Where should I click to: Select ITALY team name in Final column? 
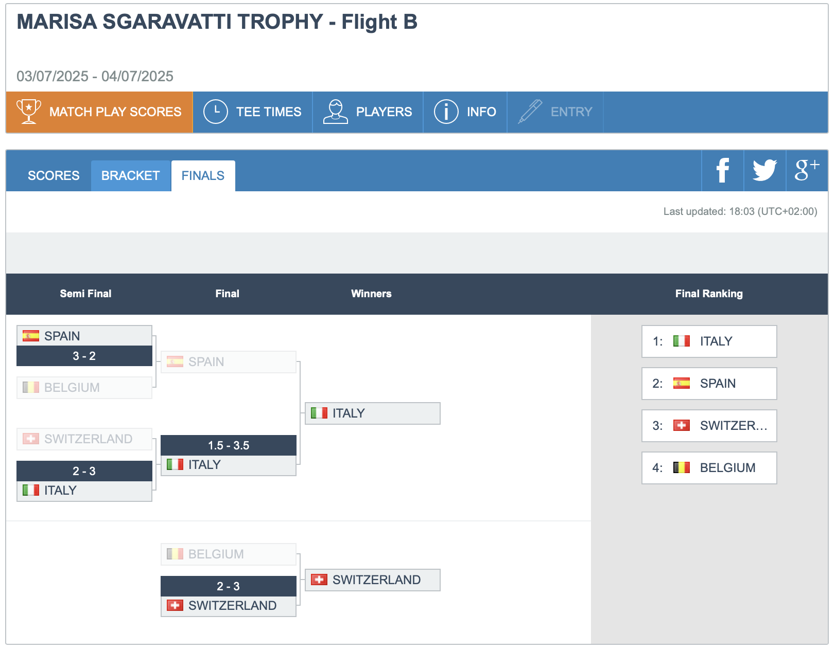point(204,465)
